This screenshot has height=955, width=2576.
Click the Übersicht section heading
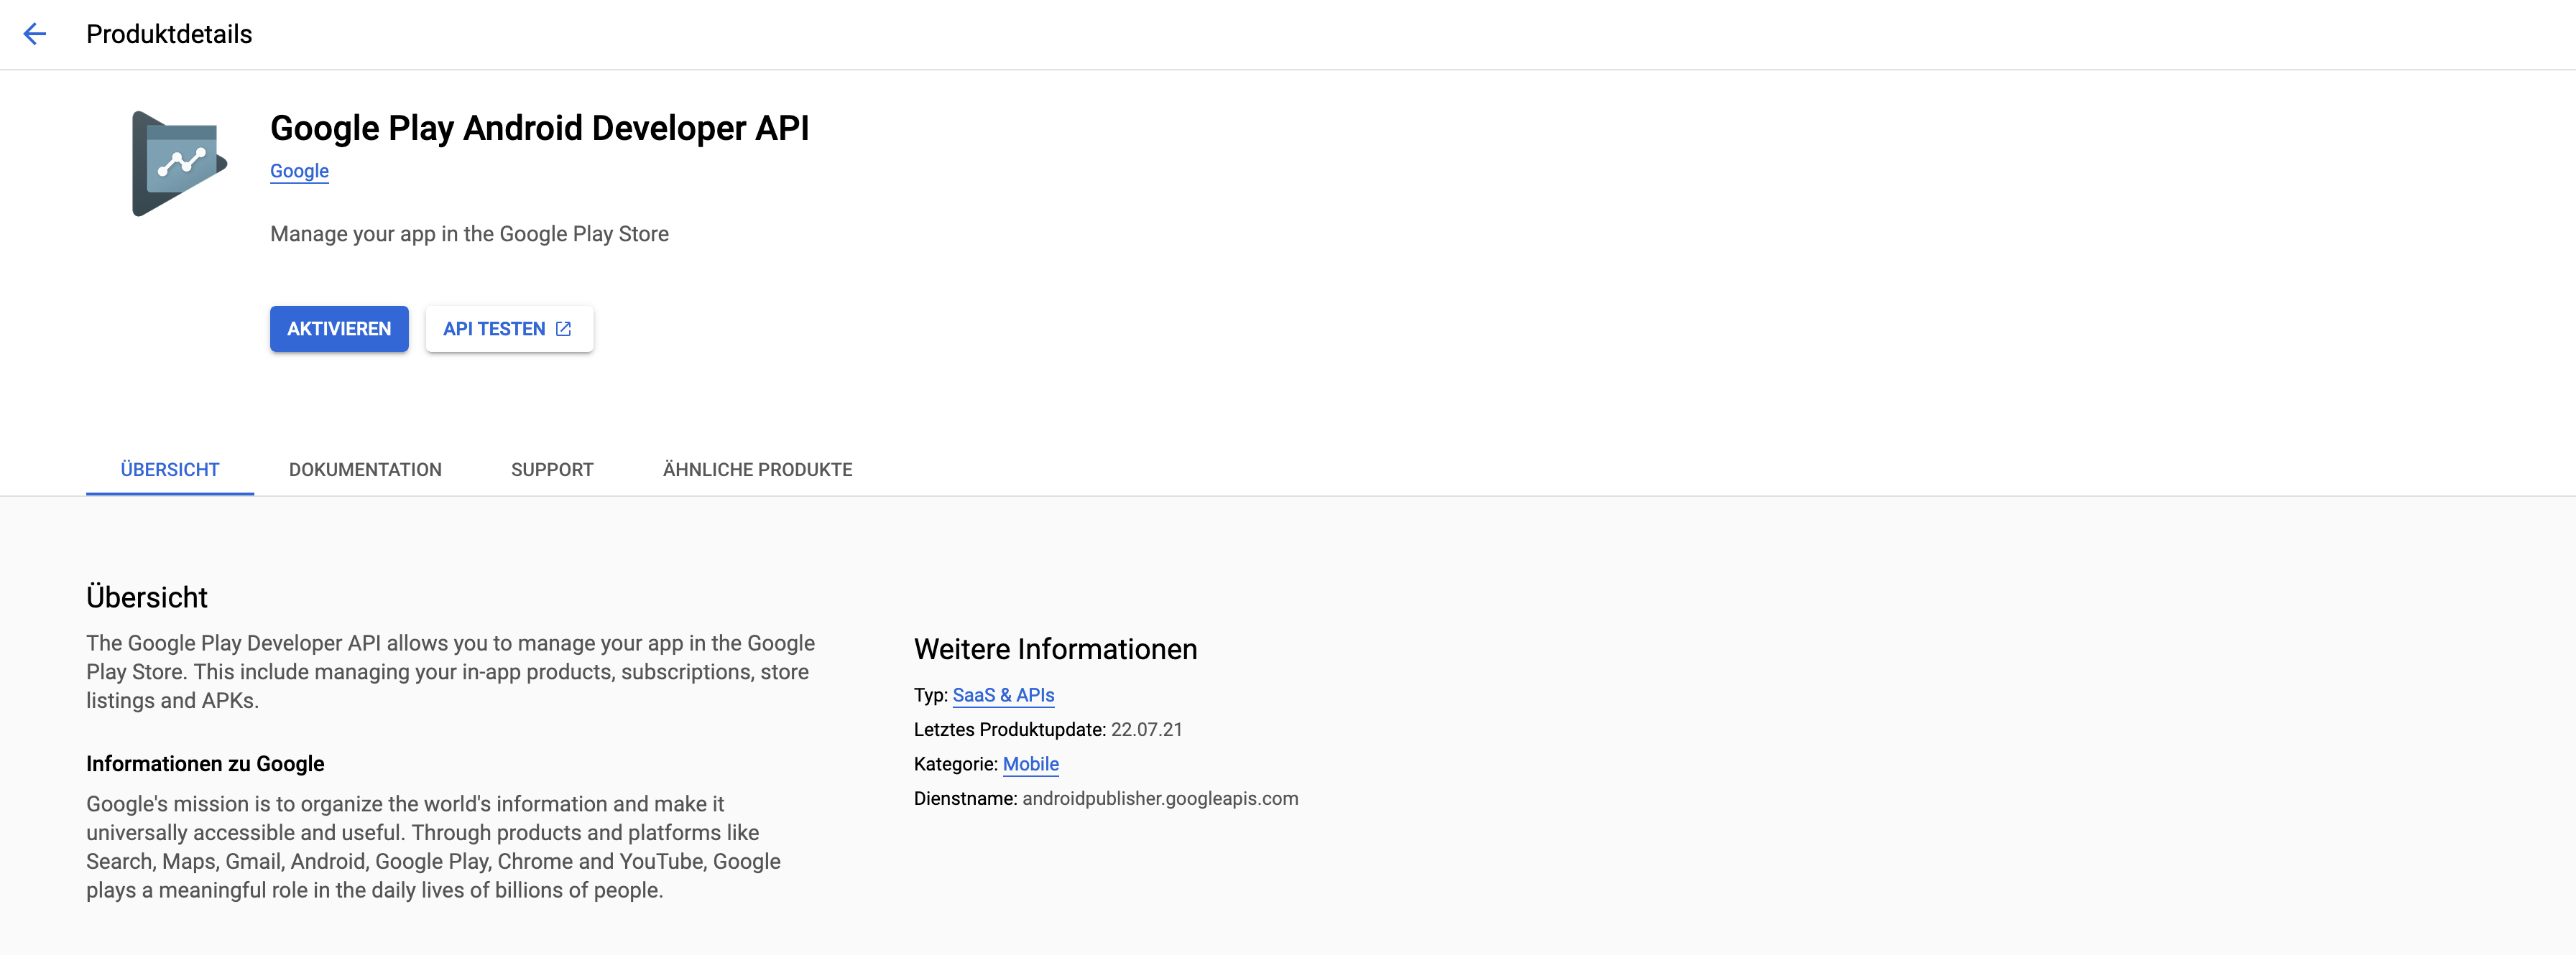147,597
